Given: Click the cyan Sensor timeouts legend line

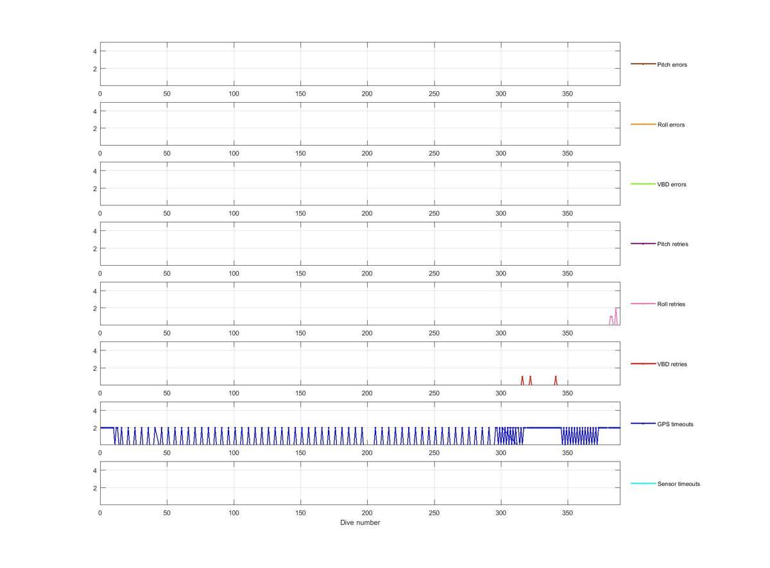Looking at the screenshot, I should [x=643, y=483].
